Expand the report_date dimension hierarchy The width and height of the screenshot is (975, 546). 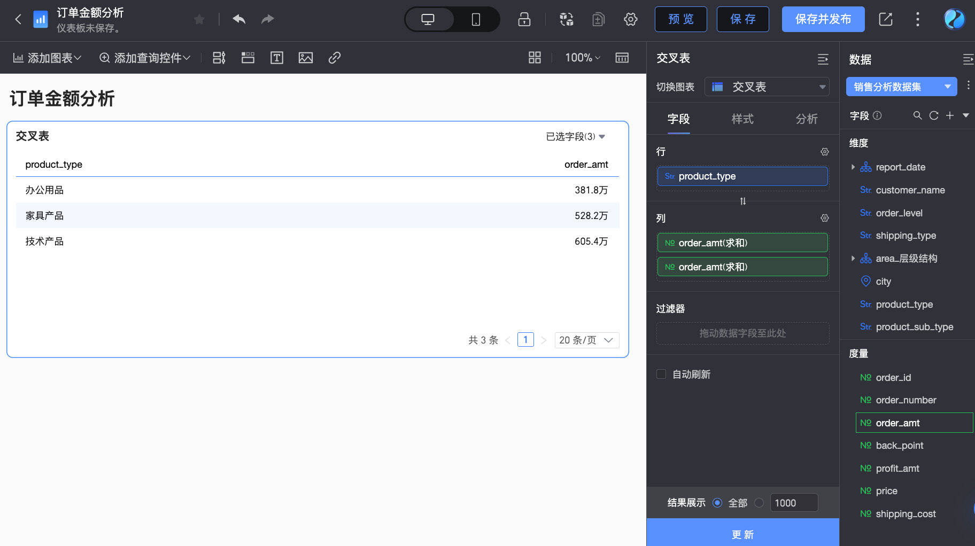pos(853,167)
